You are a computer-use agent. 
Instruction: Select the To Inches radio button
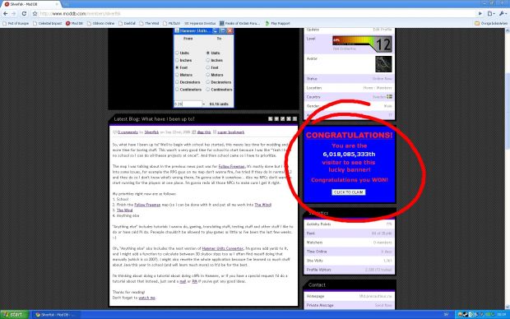(x=208, y=60)
